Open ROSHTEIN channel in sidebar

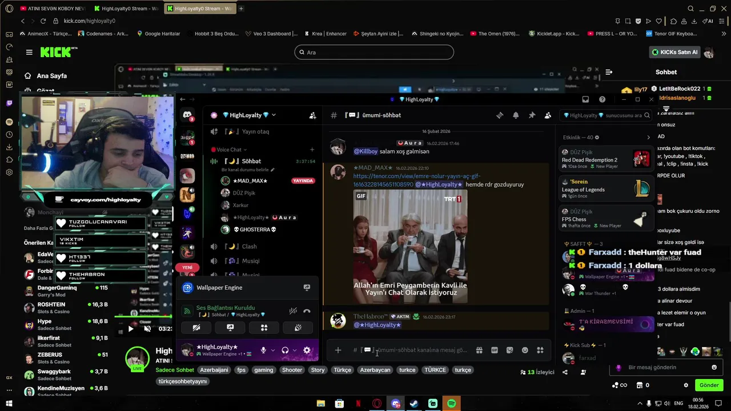point(66,308)
